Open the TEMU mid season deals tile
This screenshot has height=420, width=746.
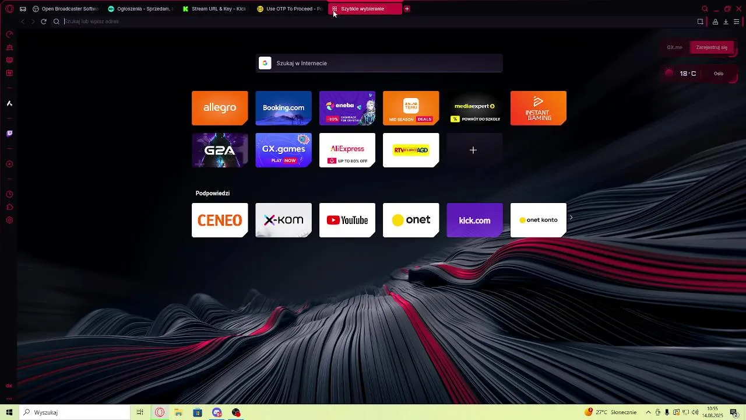tap(411, 108)
